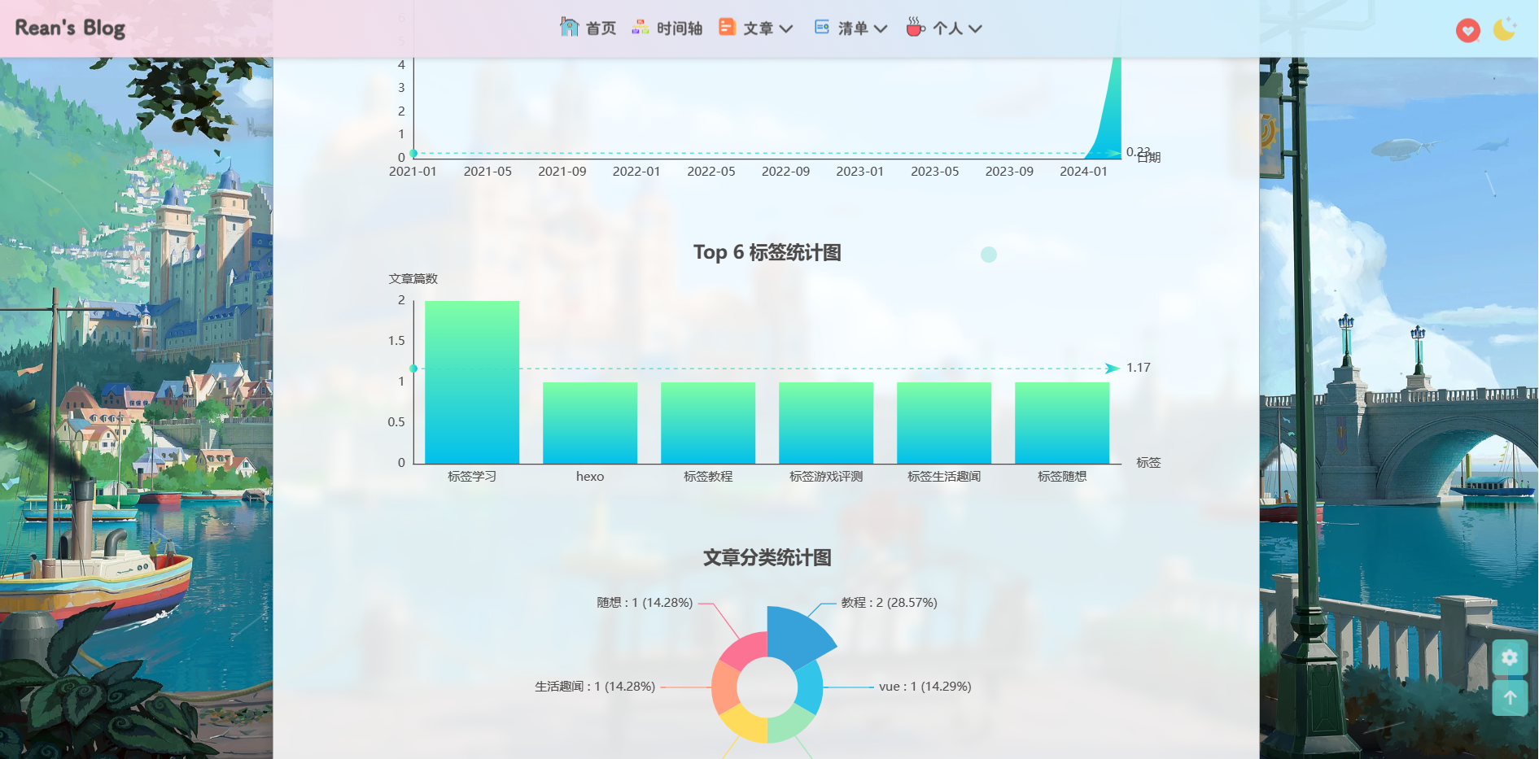Click the timeline icon beside 时间轴
This screenshot has height=759, width=1539.
(x=641, y=28)
